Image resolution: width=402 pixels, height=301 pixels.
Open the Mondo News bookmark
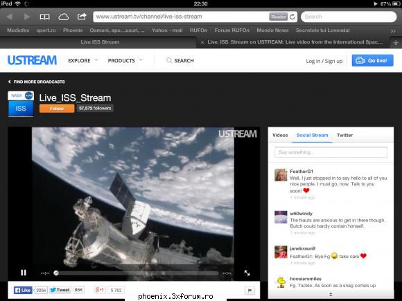coord(272,30)
